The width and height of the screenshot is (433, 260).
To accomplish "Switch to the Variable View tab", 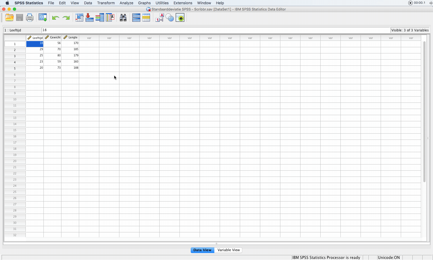I will pos(229,250).
